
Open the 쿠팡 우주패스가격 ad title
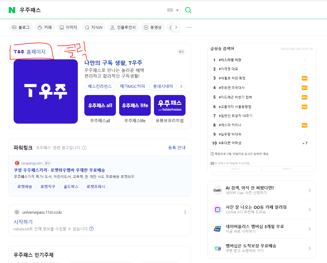tap(59, 170)
